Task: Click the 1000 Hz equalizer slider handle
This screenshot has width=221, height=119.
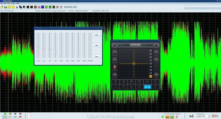Action: (67, 52)
